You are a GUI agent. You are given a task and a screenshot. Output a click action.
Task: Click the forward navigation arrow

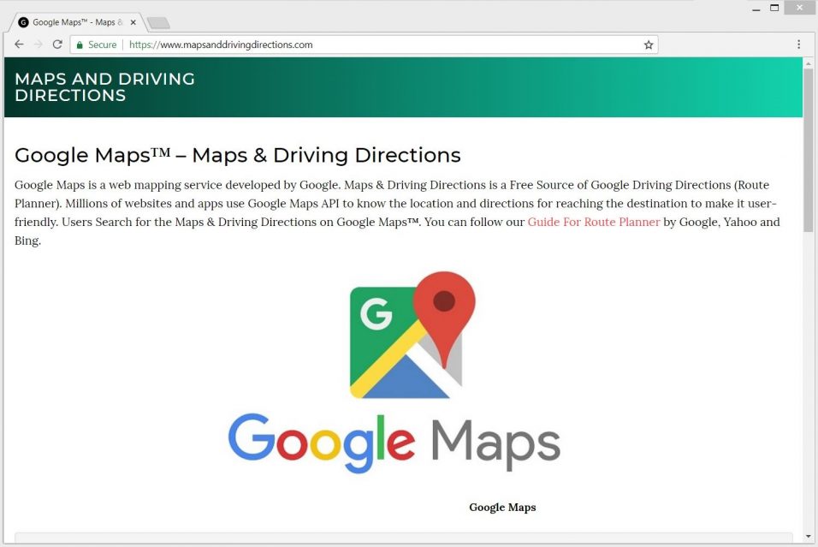click(x=38, y=44)
